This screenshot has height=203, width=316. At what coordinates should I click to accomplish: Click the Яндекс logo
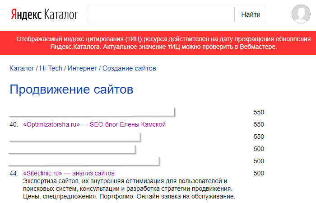tap(26, 14)
